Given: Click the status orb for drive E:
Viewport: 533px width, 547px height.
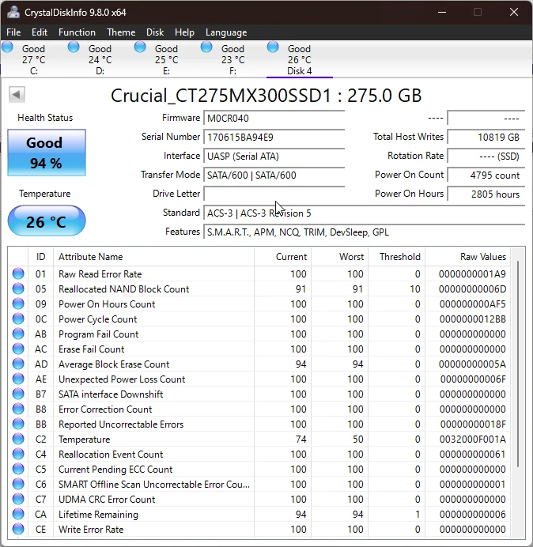Looking at the screenshot, I should [140, 47].
